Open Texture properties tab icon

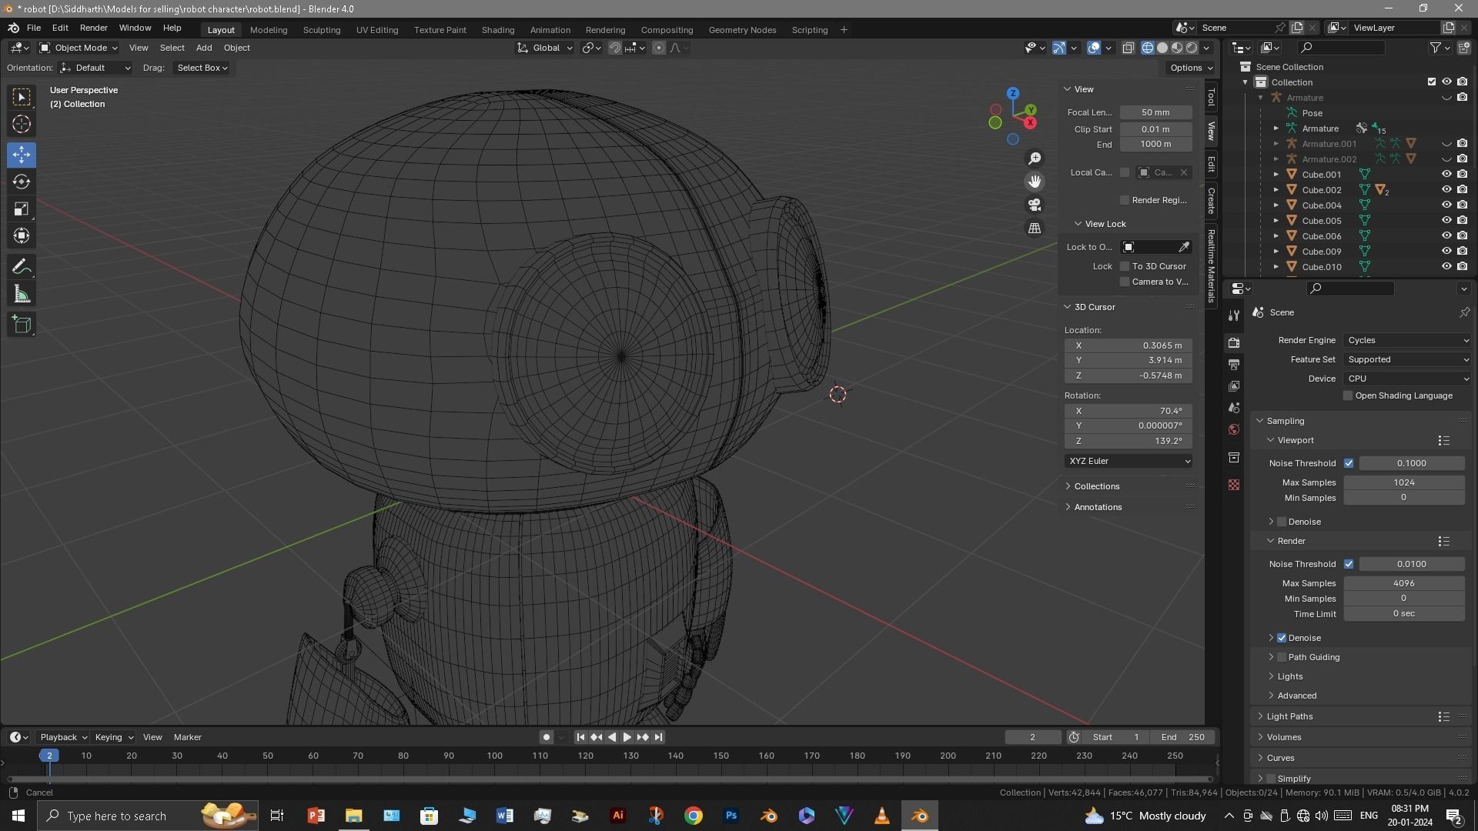(1234, 485)
